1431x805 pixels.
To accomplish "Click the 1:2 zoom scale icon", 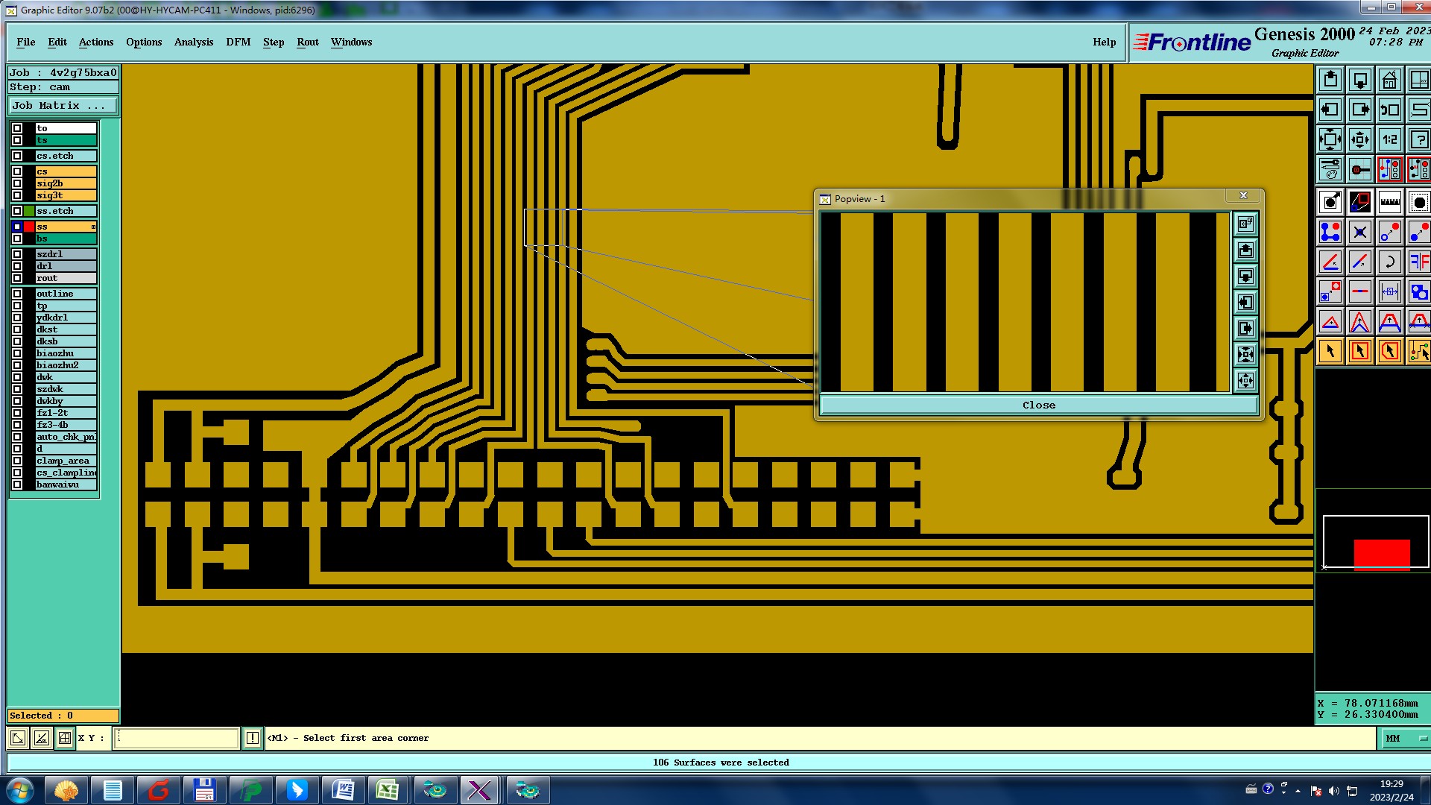I will (x=1389, y=139).
